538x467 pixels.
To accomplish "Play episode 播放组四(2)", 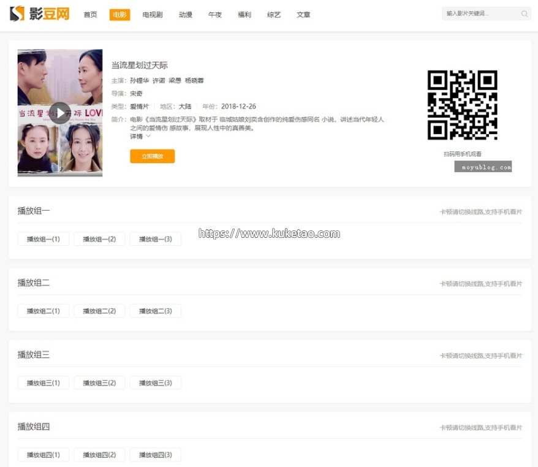I will (99, 455).
